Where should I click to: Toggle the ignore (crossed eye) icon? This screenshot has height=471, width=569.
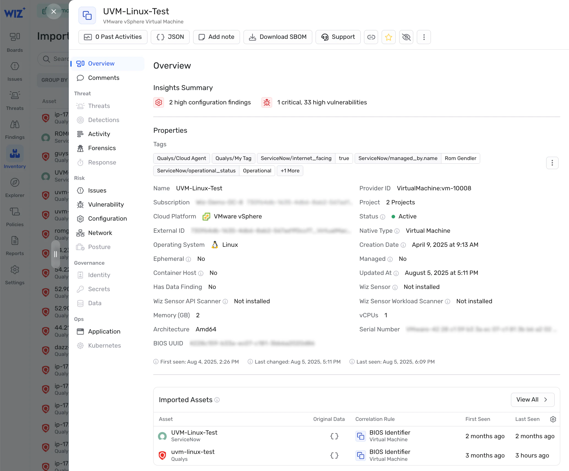pyautogui.click(x=406, y=37)
